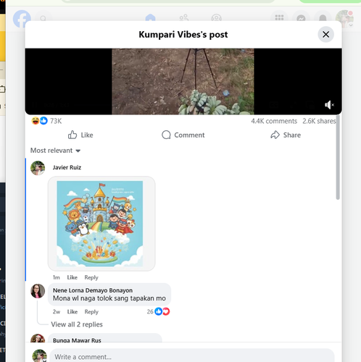The image size is (361, 362).
Task: Click the Comment button under the post
Action: click(x=183, y=135)
